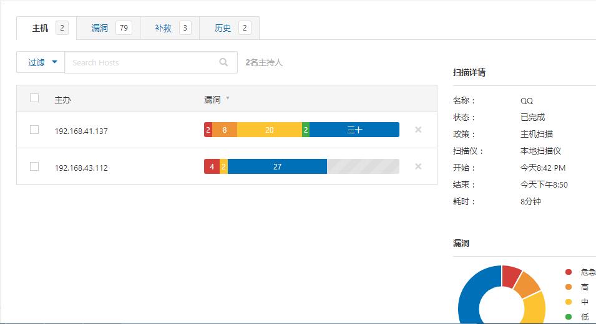Screen dimensions: 596x324
Task: Remove host 192.168.43.112 with X icon
Action: [418, 166]
